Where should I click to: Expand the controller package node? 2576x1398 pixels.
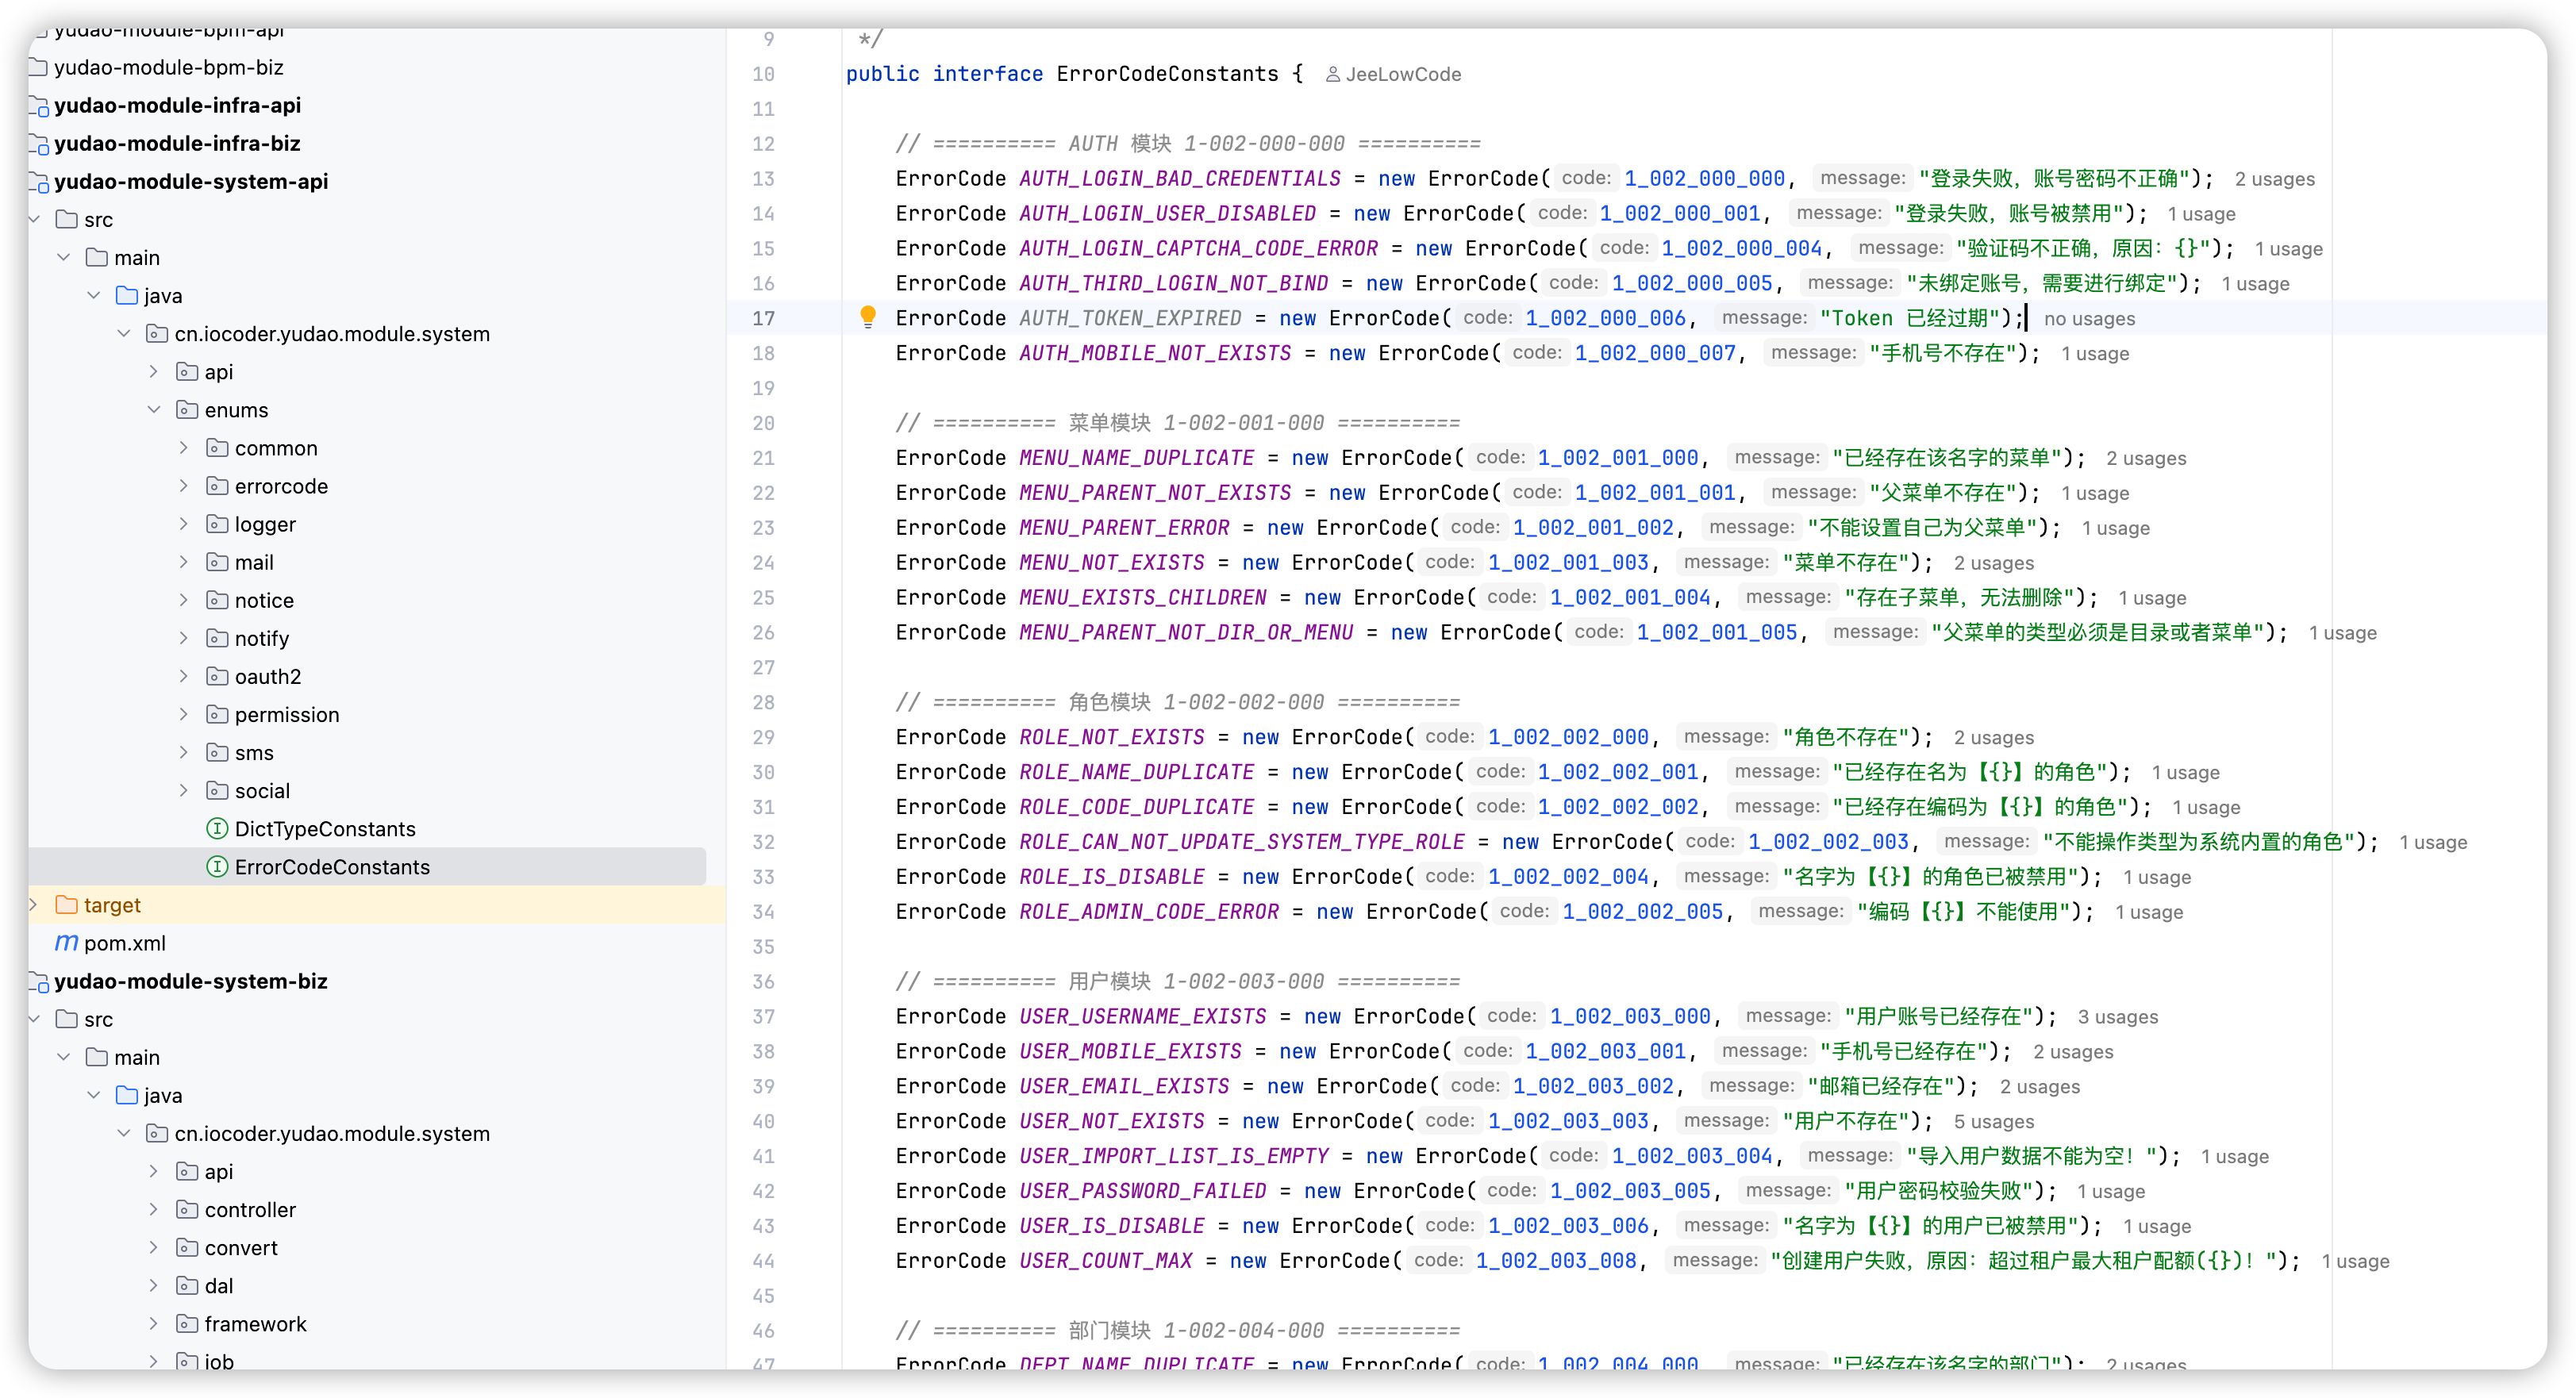click(154, 1210)
